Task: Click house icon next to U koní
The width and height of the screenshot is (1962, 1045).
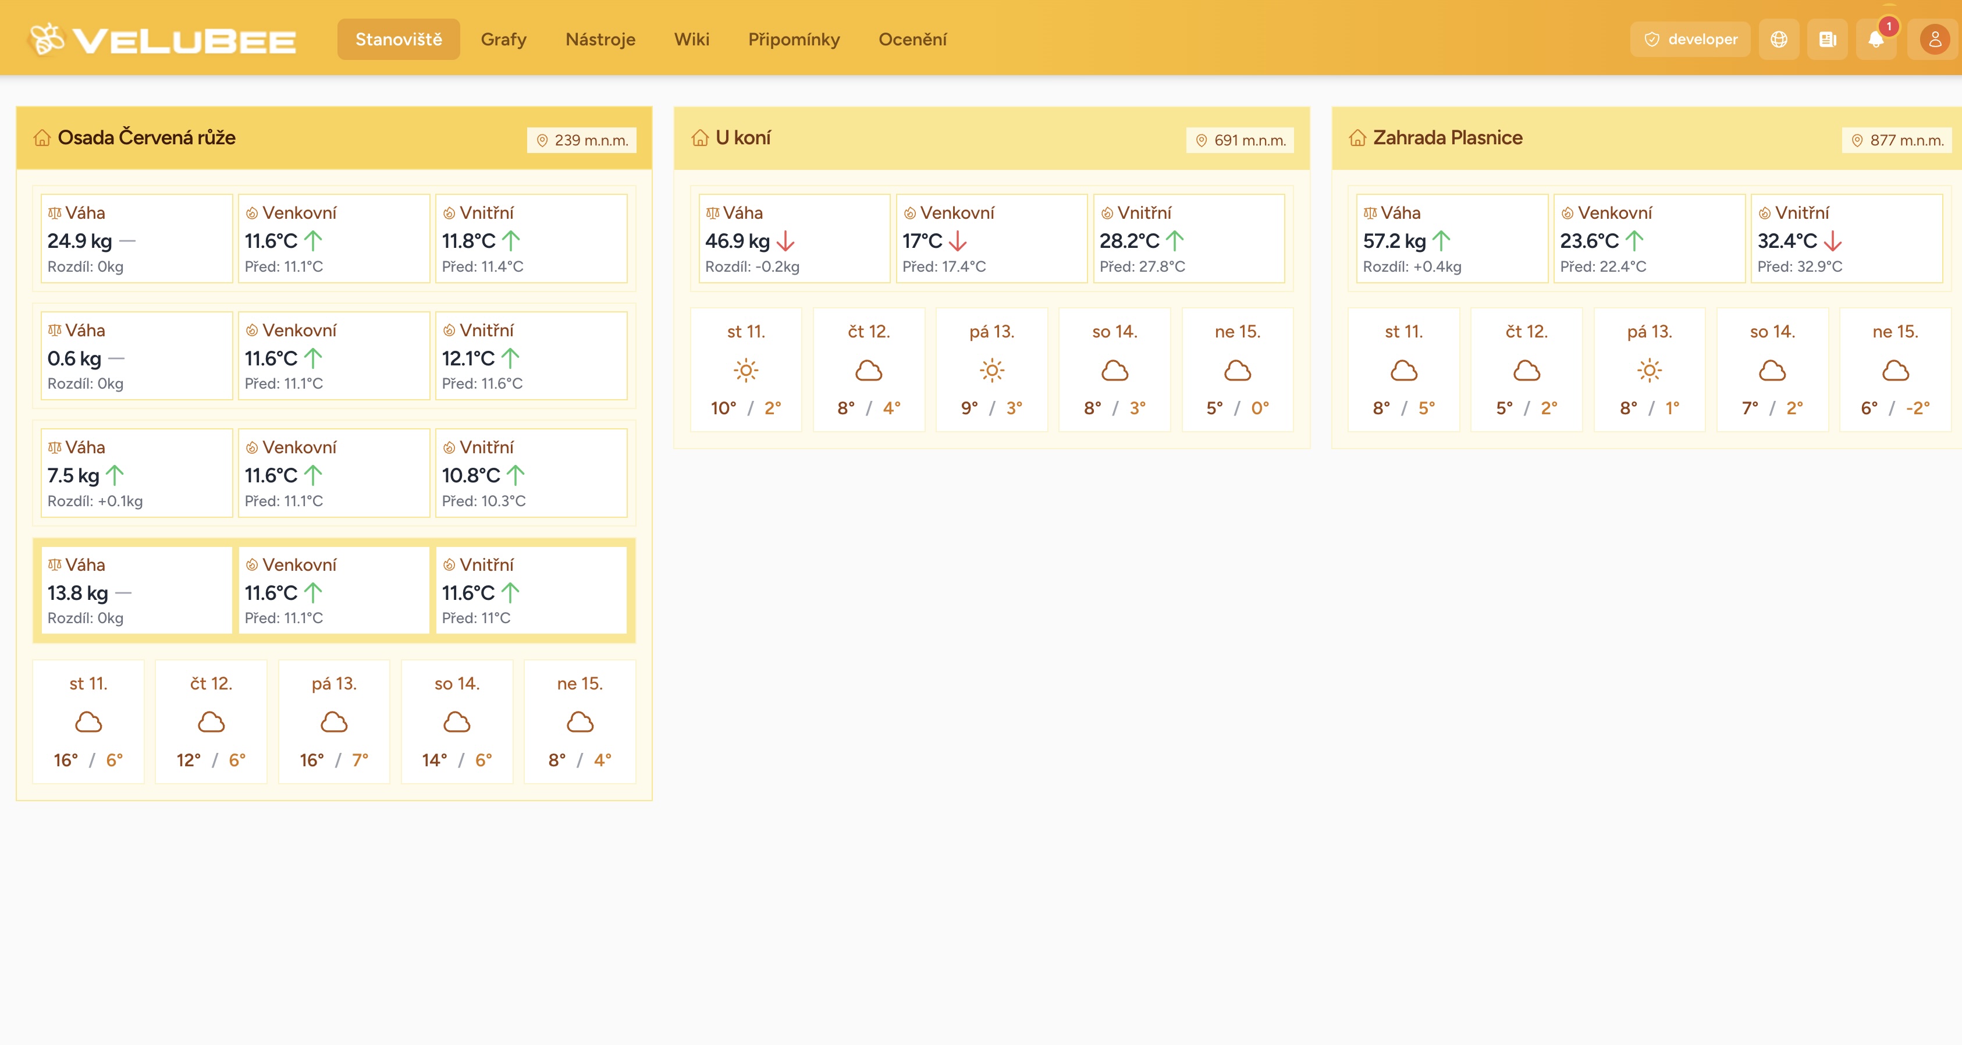Action: [x=700, y=138]
